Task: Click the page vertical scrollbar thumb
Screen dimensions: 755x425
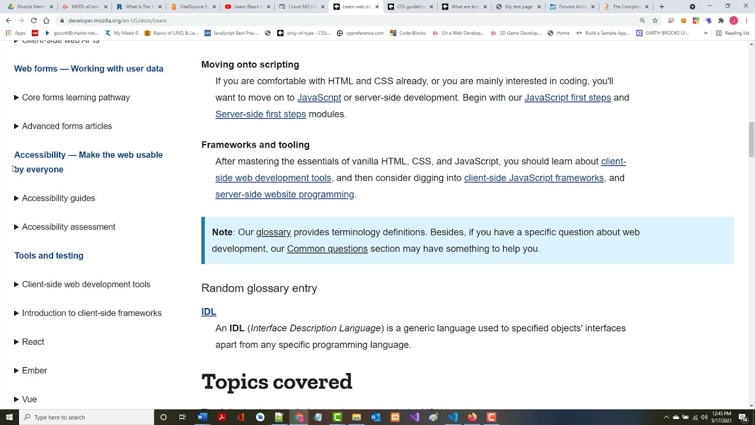Action: point(751,139)
